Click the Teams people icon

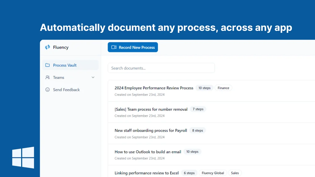(x=48, y=77)
